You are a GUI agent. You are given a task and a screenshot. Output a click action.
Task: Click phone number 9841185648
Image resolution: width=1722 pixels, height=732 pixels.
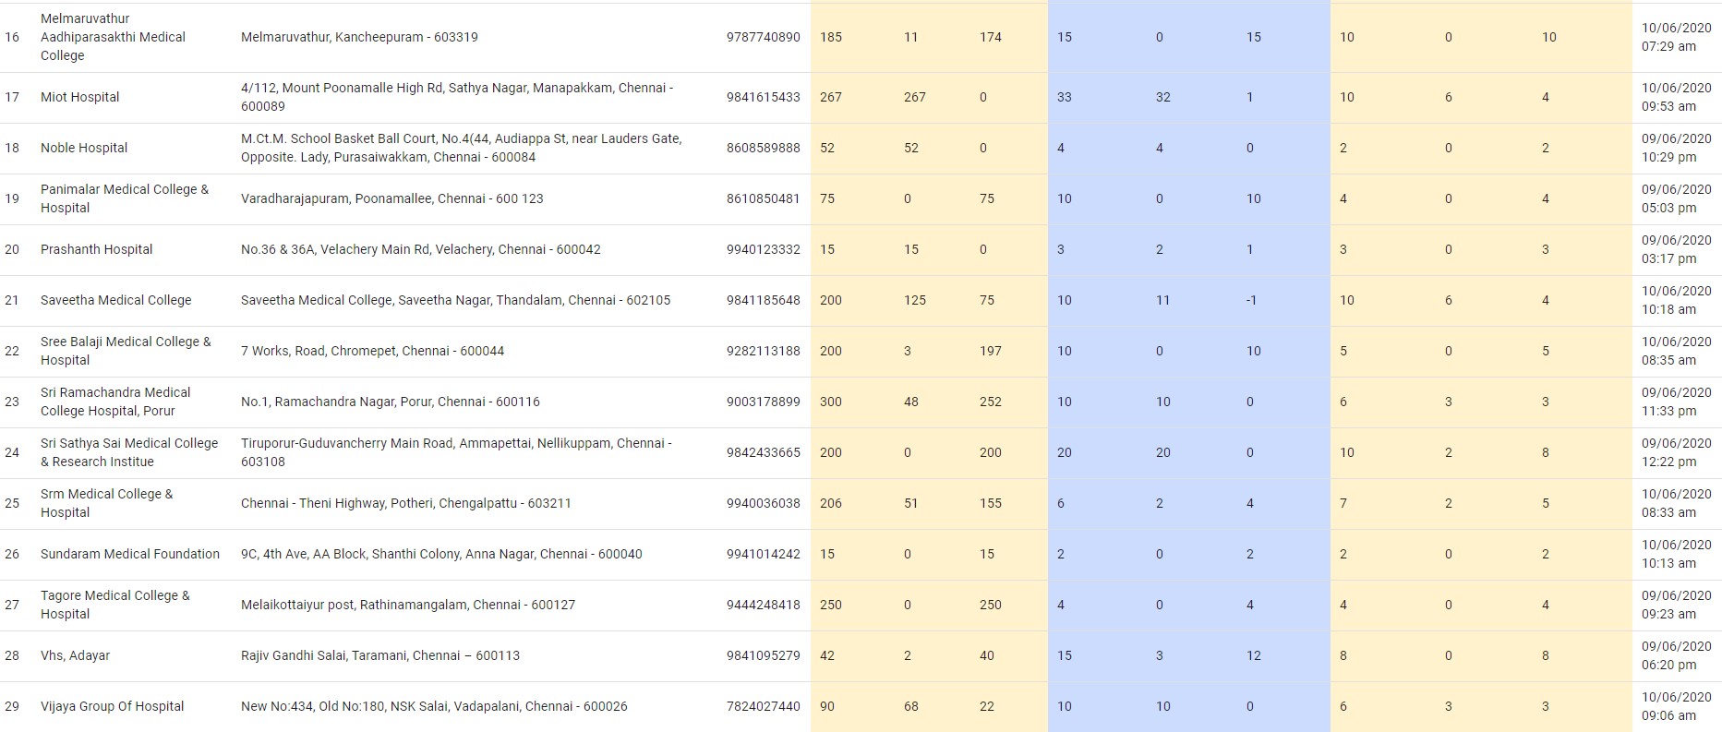(764, 300)
